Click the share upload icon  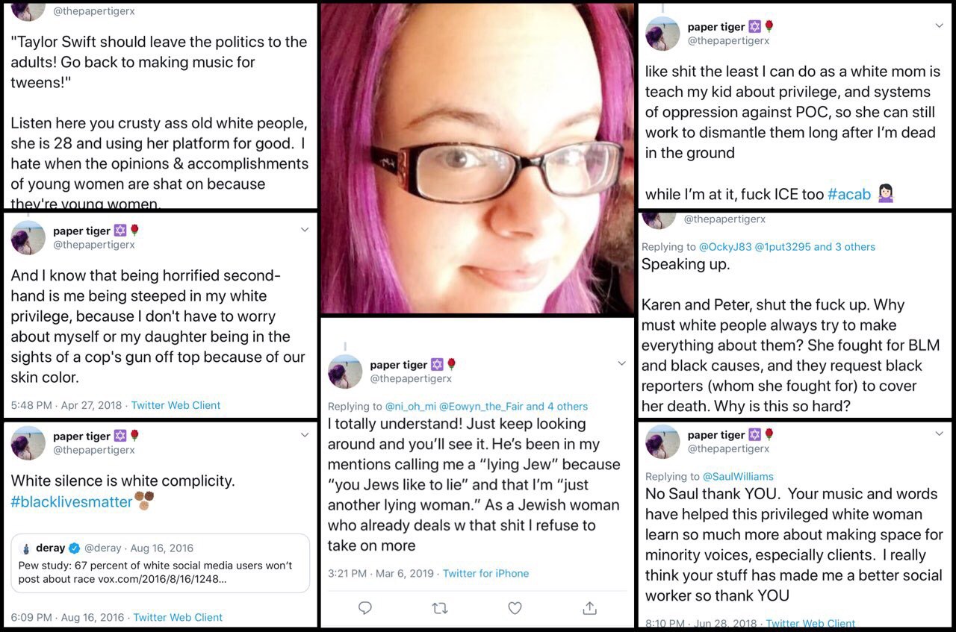(589, 608)
